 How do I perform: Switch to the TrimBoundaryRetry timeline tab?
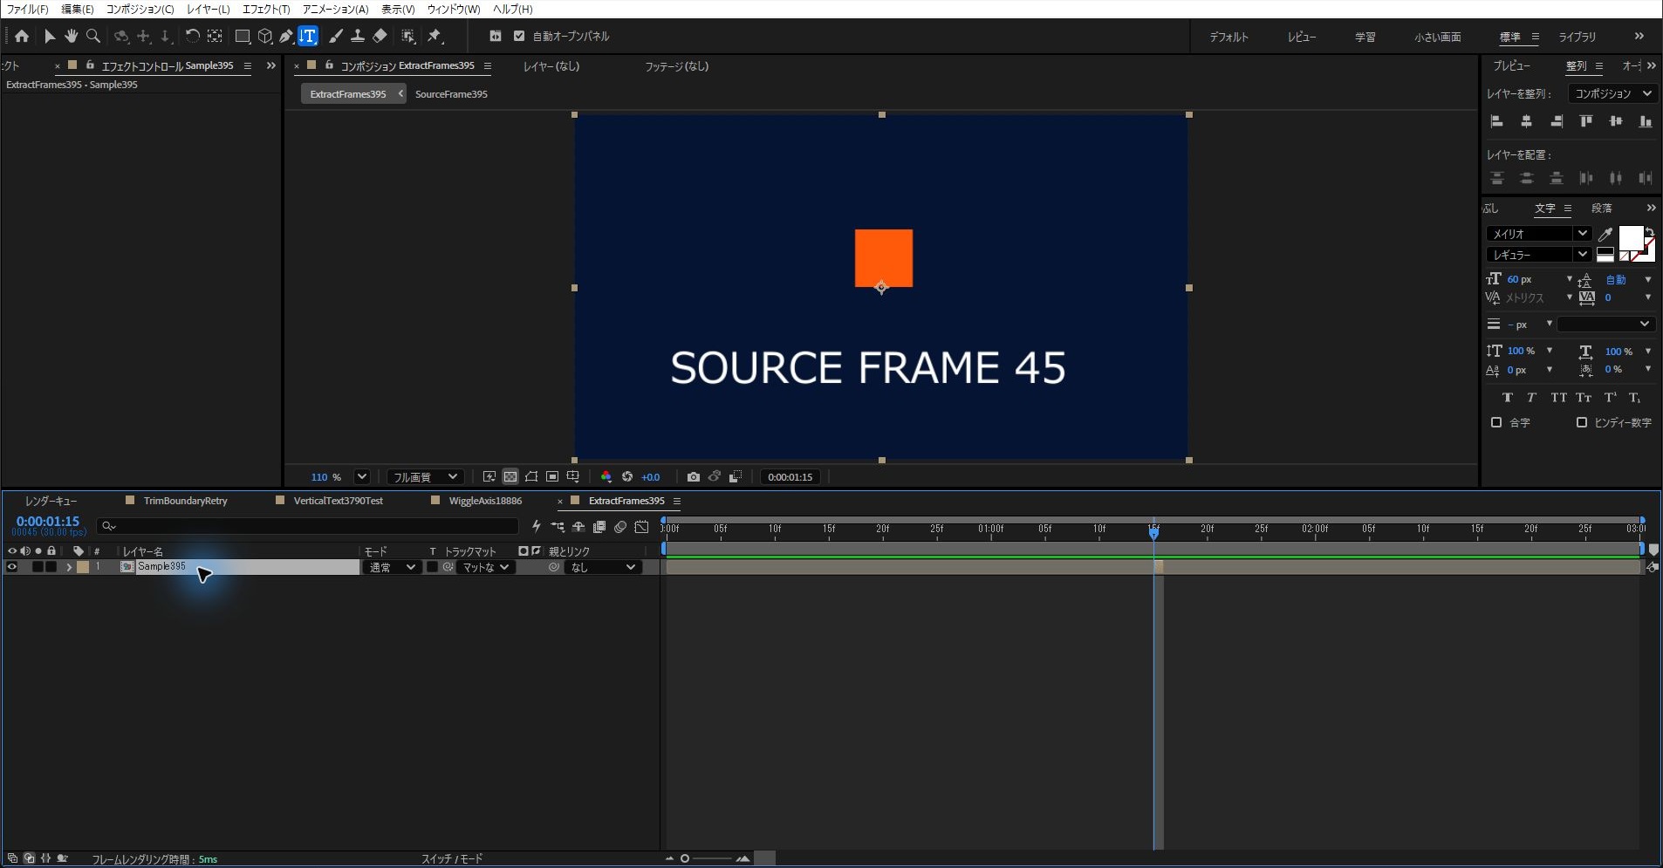pyautogui.click(x=185, y=501)
